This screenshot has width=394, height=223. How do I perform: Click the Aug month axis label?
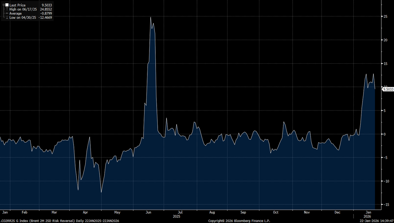[x=212, y=213]
